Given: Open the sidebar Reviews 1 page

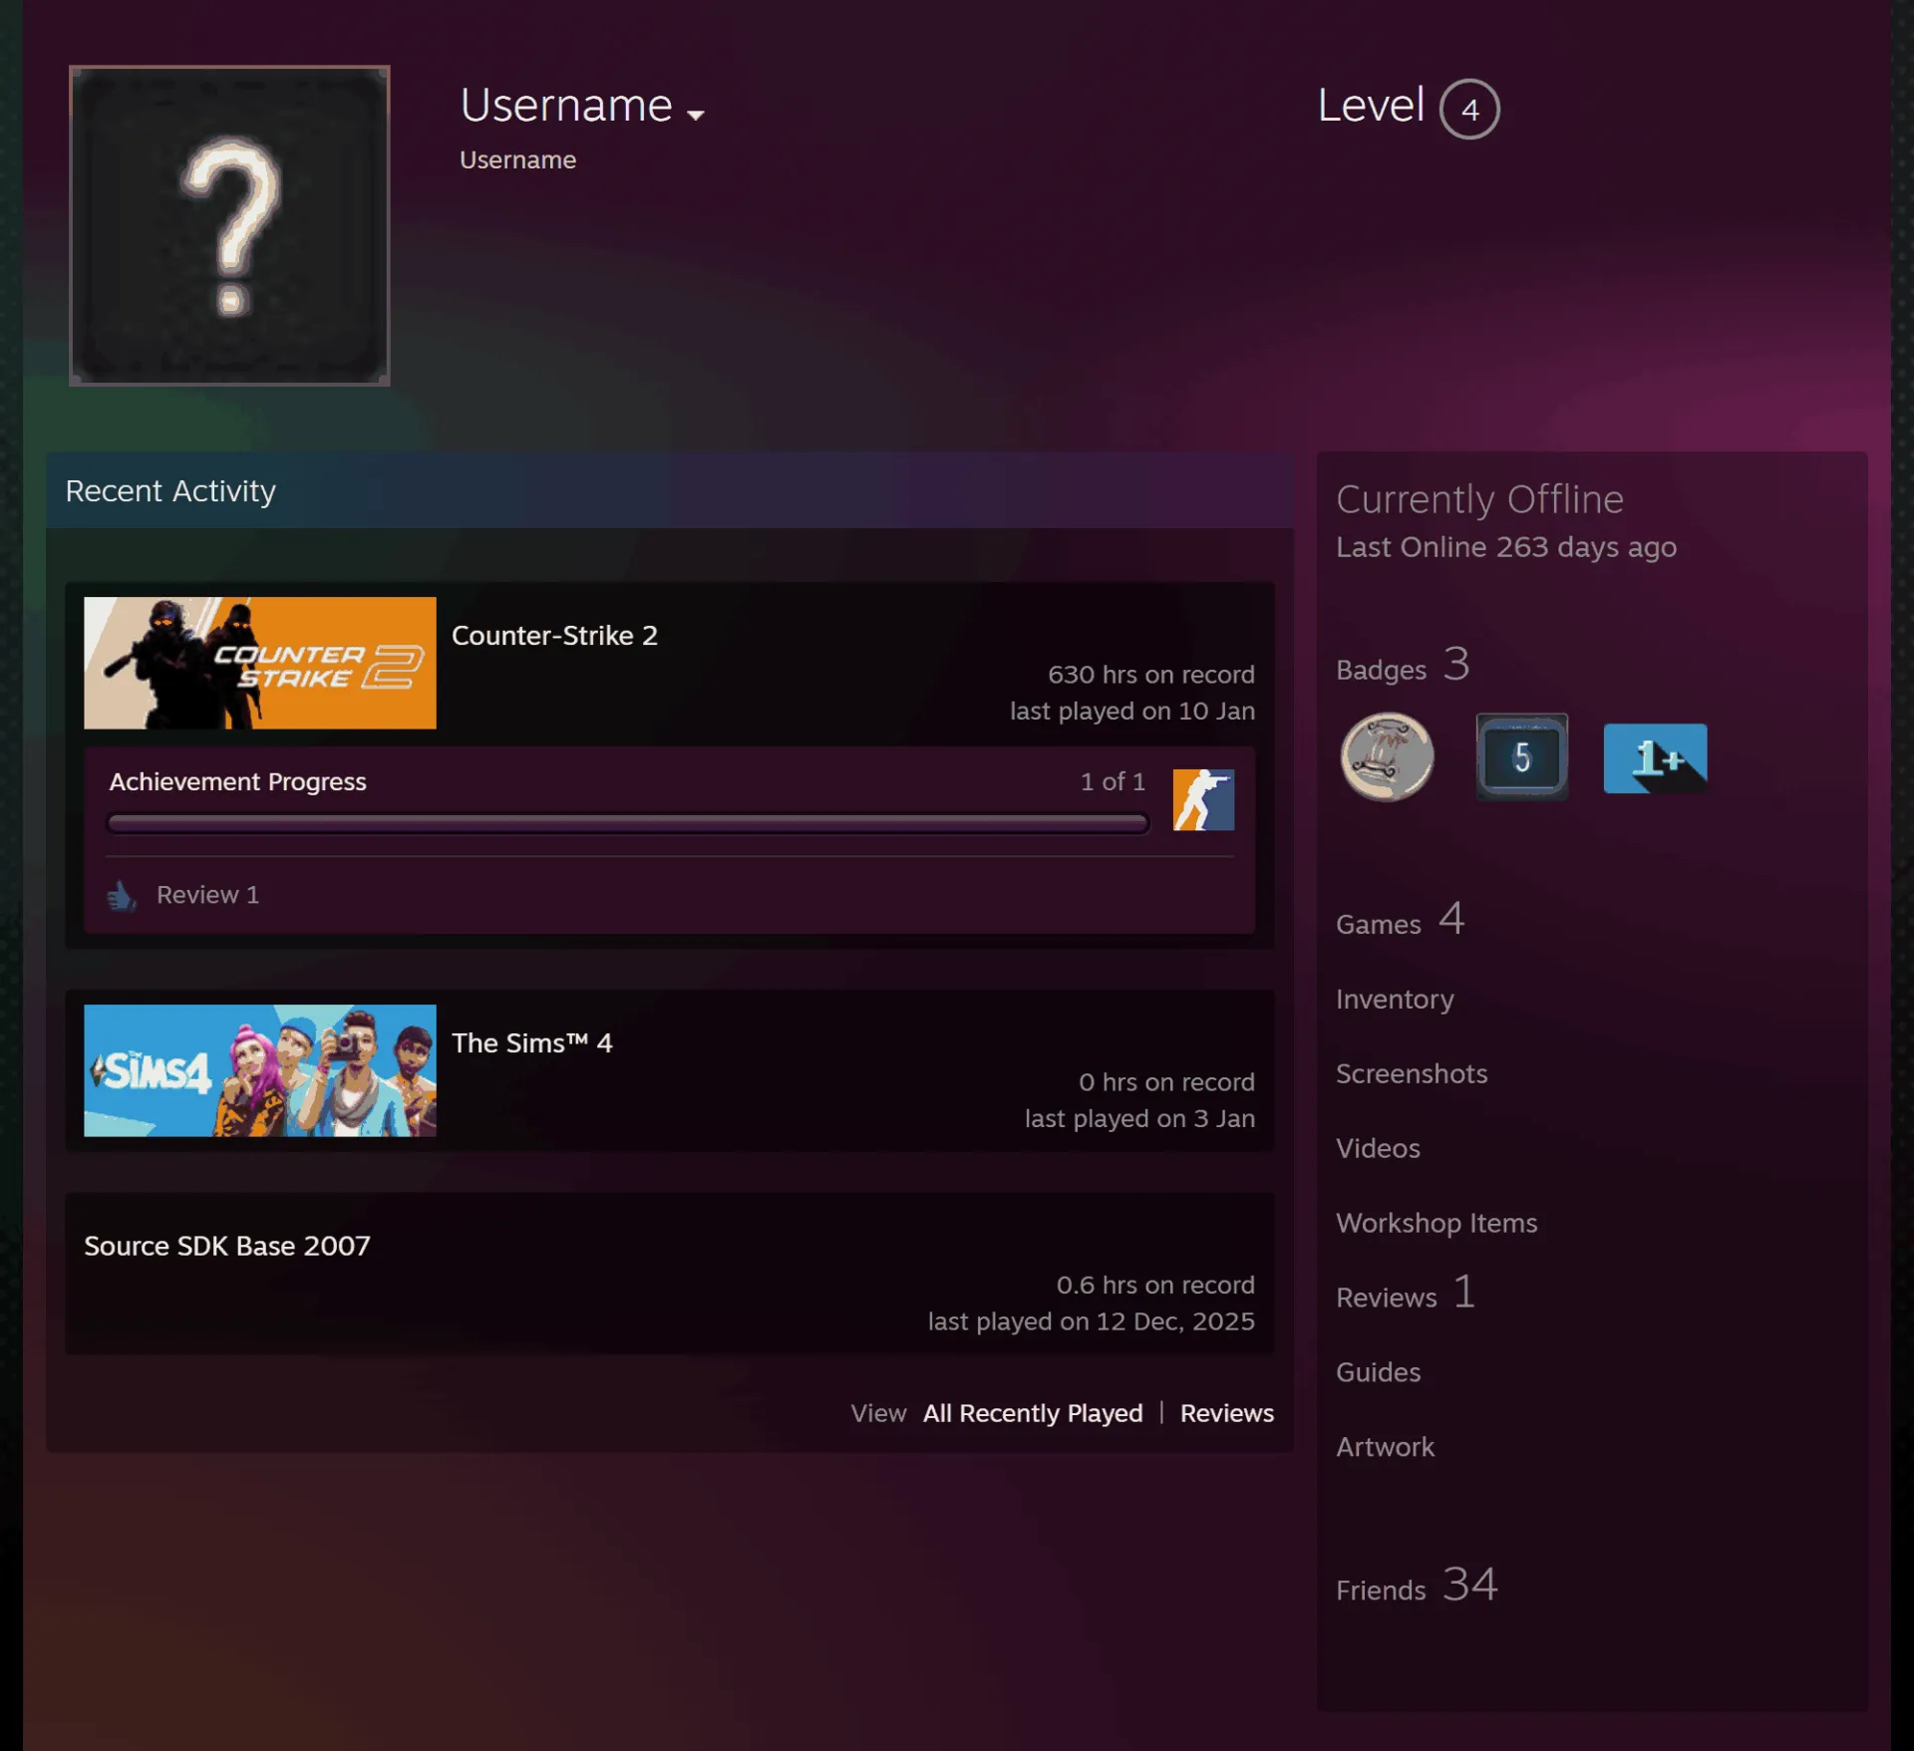Looking at the screenshot, I should tap(1406, 1294).
